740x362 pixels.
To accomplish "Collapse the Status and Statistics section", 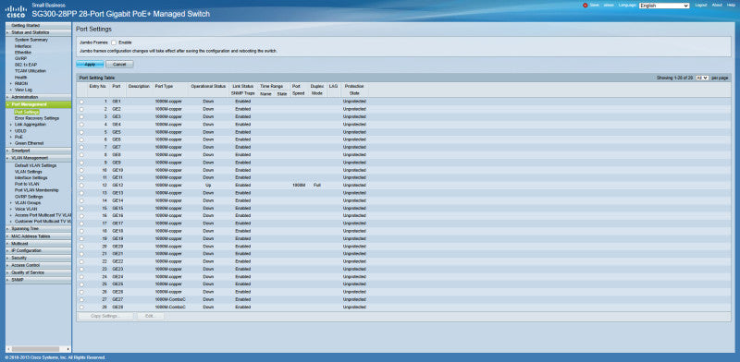I will [31, 32].
